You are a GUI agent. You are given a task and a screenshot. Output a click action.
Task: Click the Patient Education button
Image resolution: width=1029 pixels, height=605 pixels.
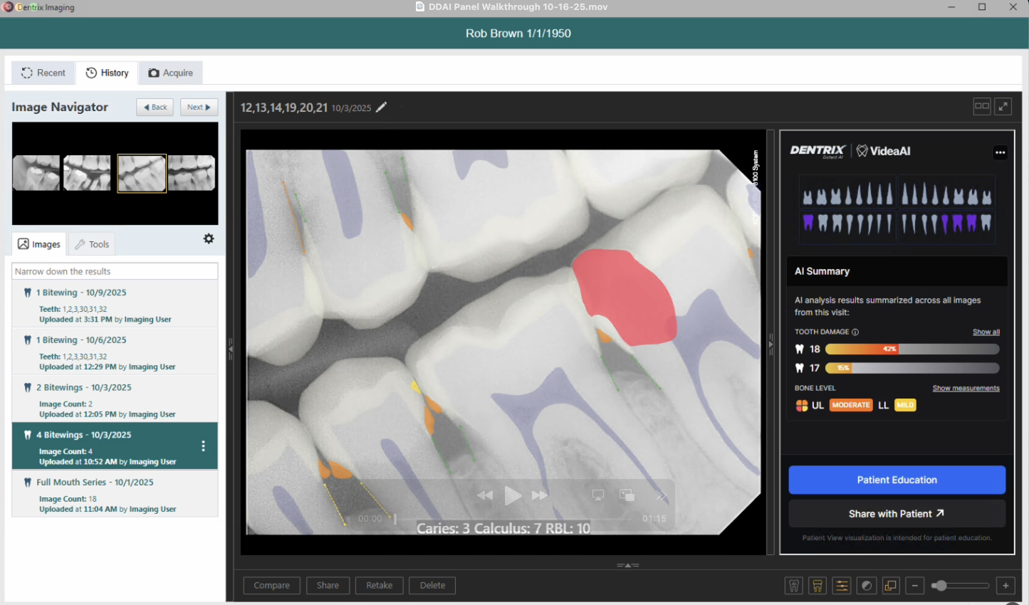(x=897, y=480)
